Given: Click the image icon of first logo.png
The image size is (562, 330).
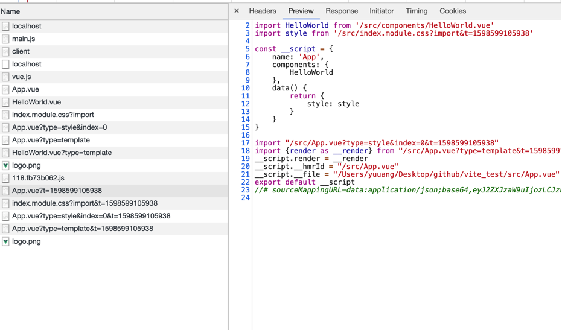Looking at the screenshot, I should (5, 165).
